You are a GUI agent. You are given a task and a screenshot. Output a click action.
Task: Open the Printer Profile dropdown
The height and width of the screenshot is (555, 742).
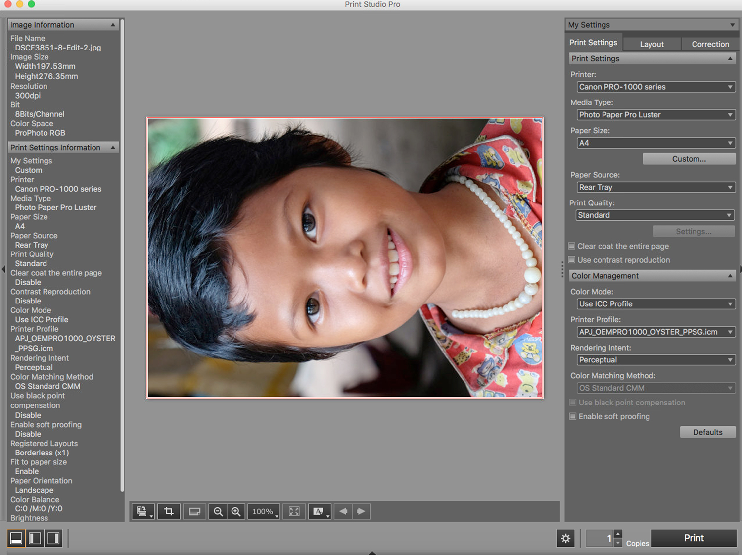click(656, 332)
